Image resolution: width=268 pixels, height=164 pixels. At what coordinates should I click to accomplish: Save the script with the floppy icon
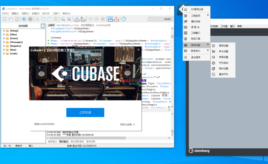point(17,19)
